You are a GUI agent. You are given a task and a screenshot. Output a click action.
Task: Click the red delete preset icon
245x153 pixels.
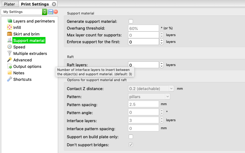pyautogui.click(x=56, y=12)
